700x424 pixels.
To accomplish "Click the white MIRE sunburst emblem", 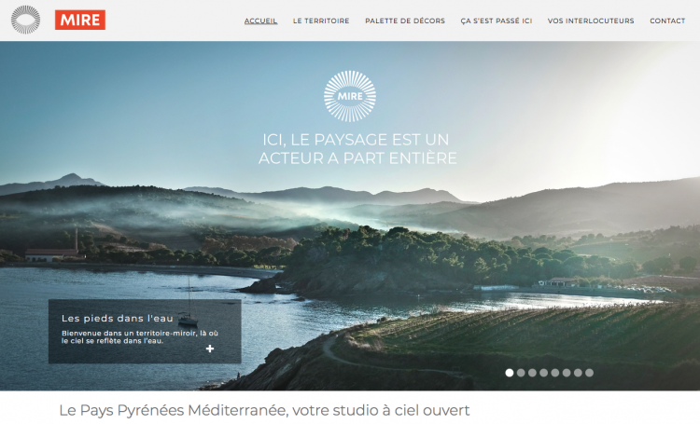I will [x=350, y=96].
